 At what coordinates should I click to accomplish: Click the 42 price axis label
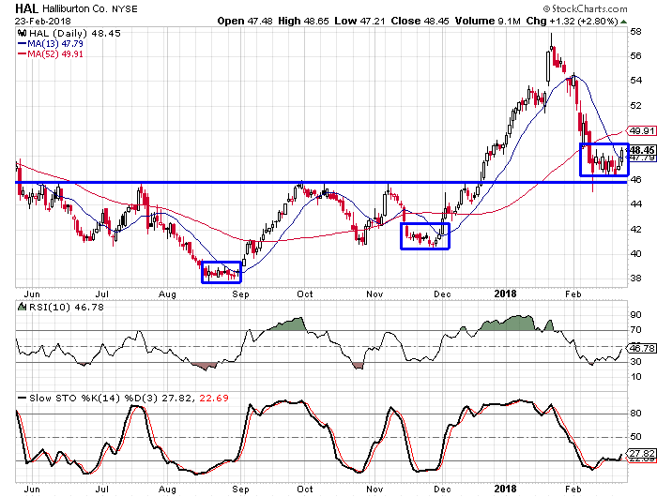tap(636, 230)
